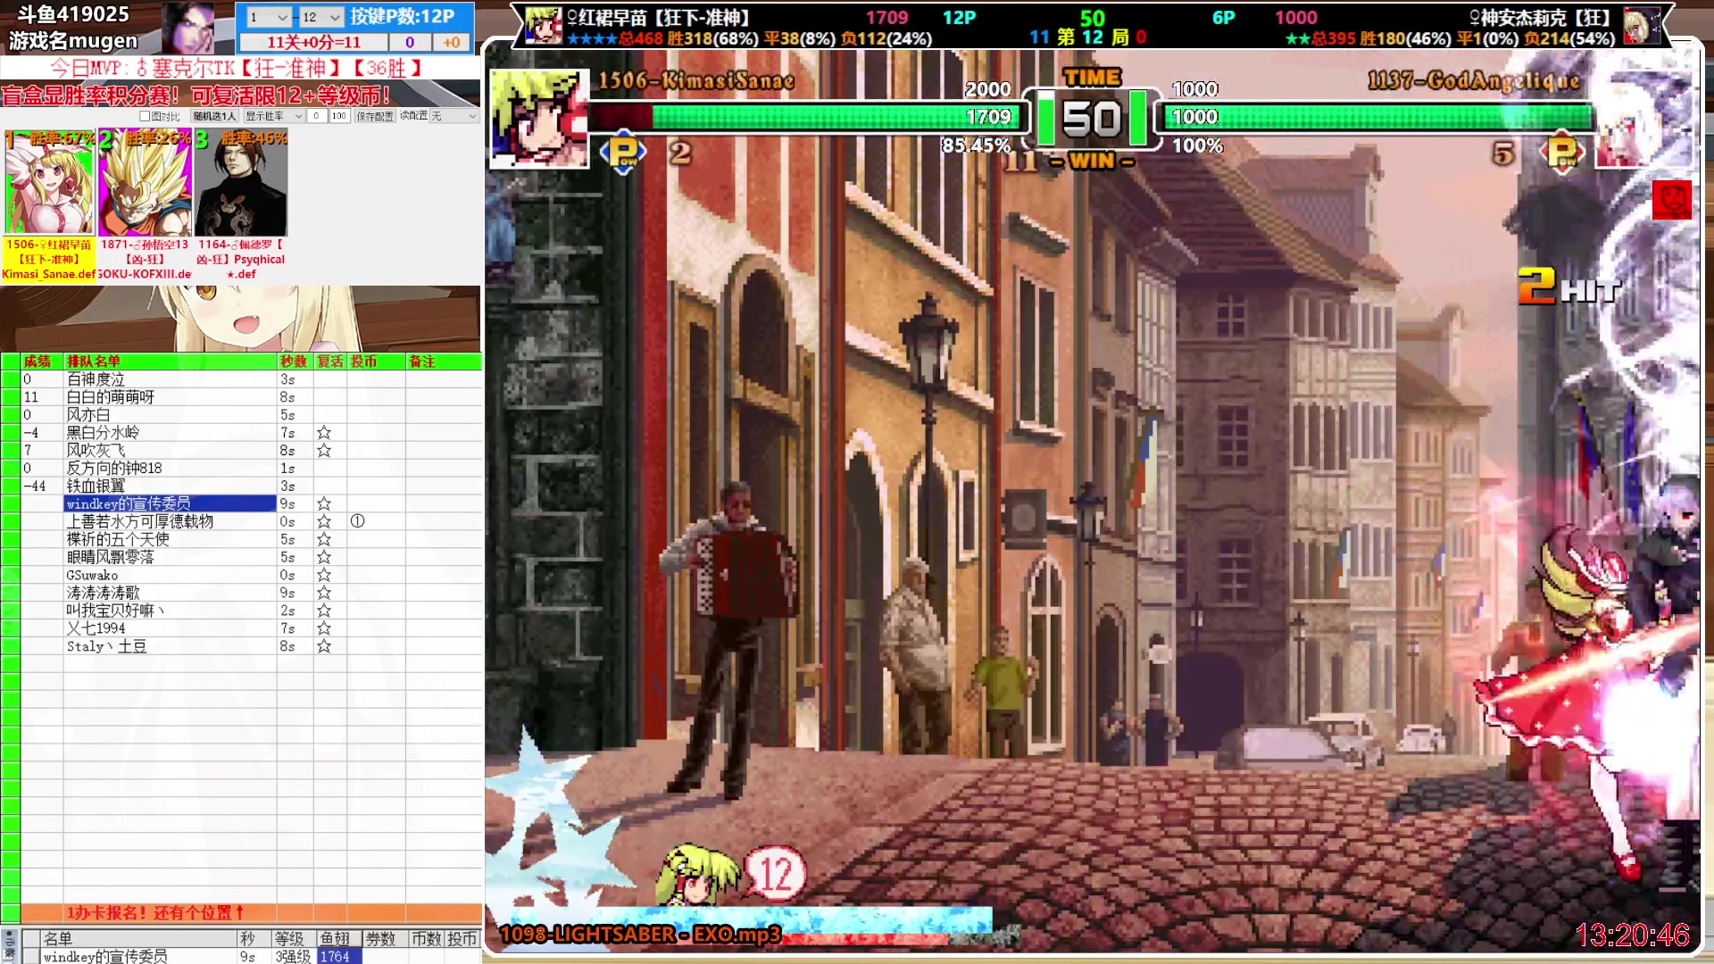Open the 读配置 dropdown showing 无
The height and width of the screenshot is (964, 1714).
(454, 116)
